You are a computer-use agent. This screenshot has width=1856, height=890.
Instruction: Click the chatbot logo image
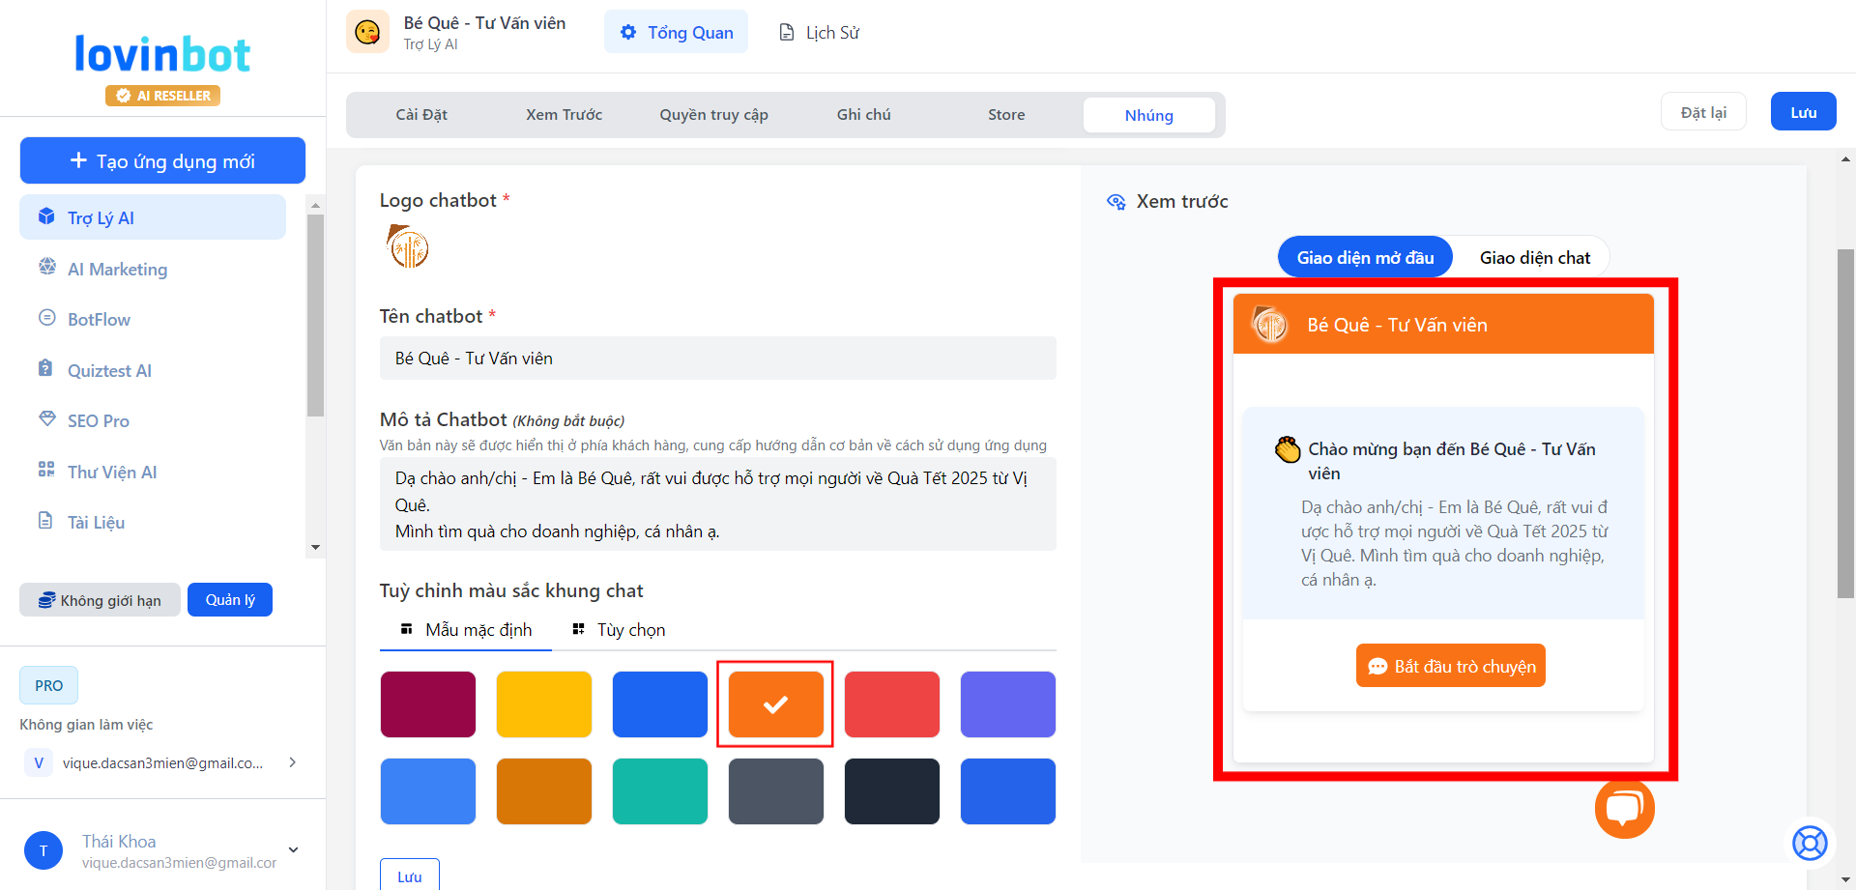point(408,247)
